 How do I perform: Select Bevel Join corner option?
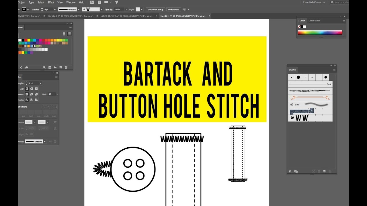[x=36, y=94]
